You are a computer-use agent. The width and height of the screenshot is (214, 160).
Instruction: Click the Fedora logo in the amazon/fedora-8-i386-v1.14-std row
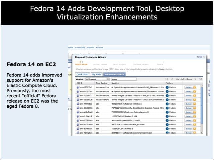coord(167,120)
